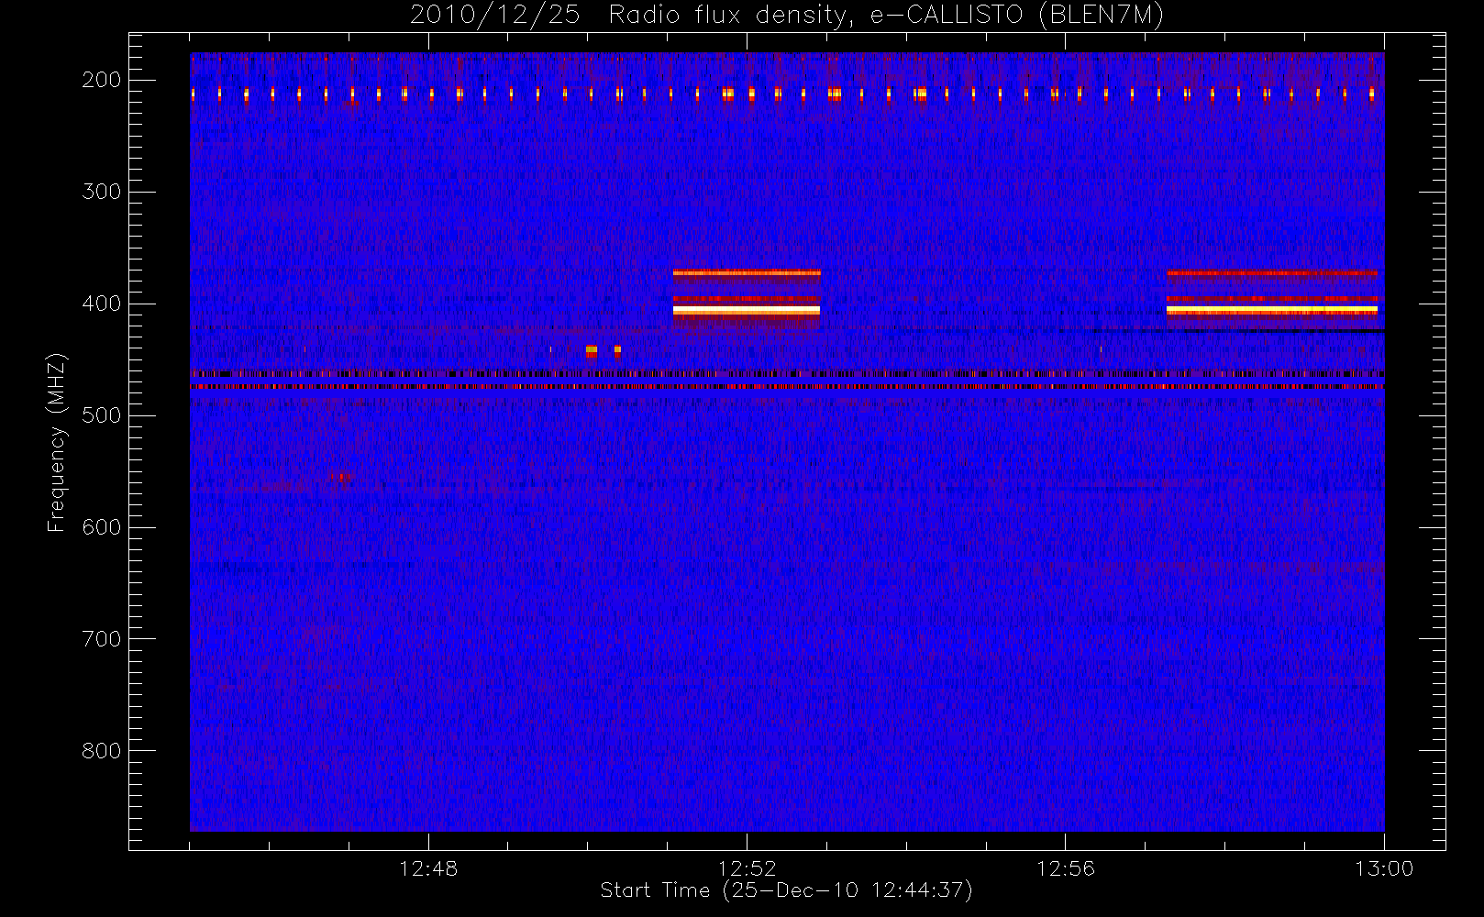This screenshot has width=1484, height=917.
Task: Click the plot title "Radio flux density, e-CALLISTO (BLEN7M)"
Action: tap(886, 16)
